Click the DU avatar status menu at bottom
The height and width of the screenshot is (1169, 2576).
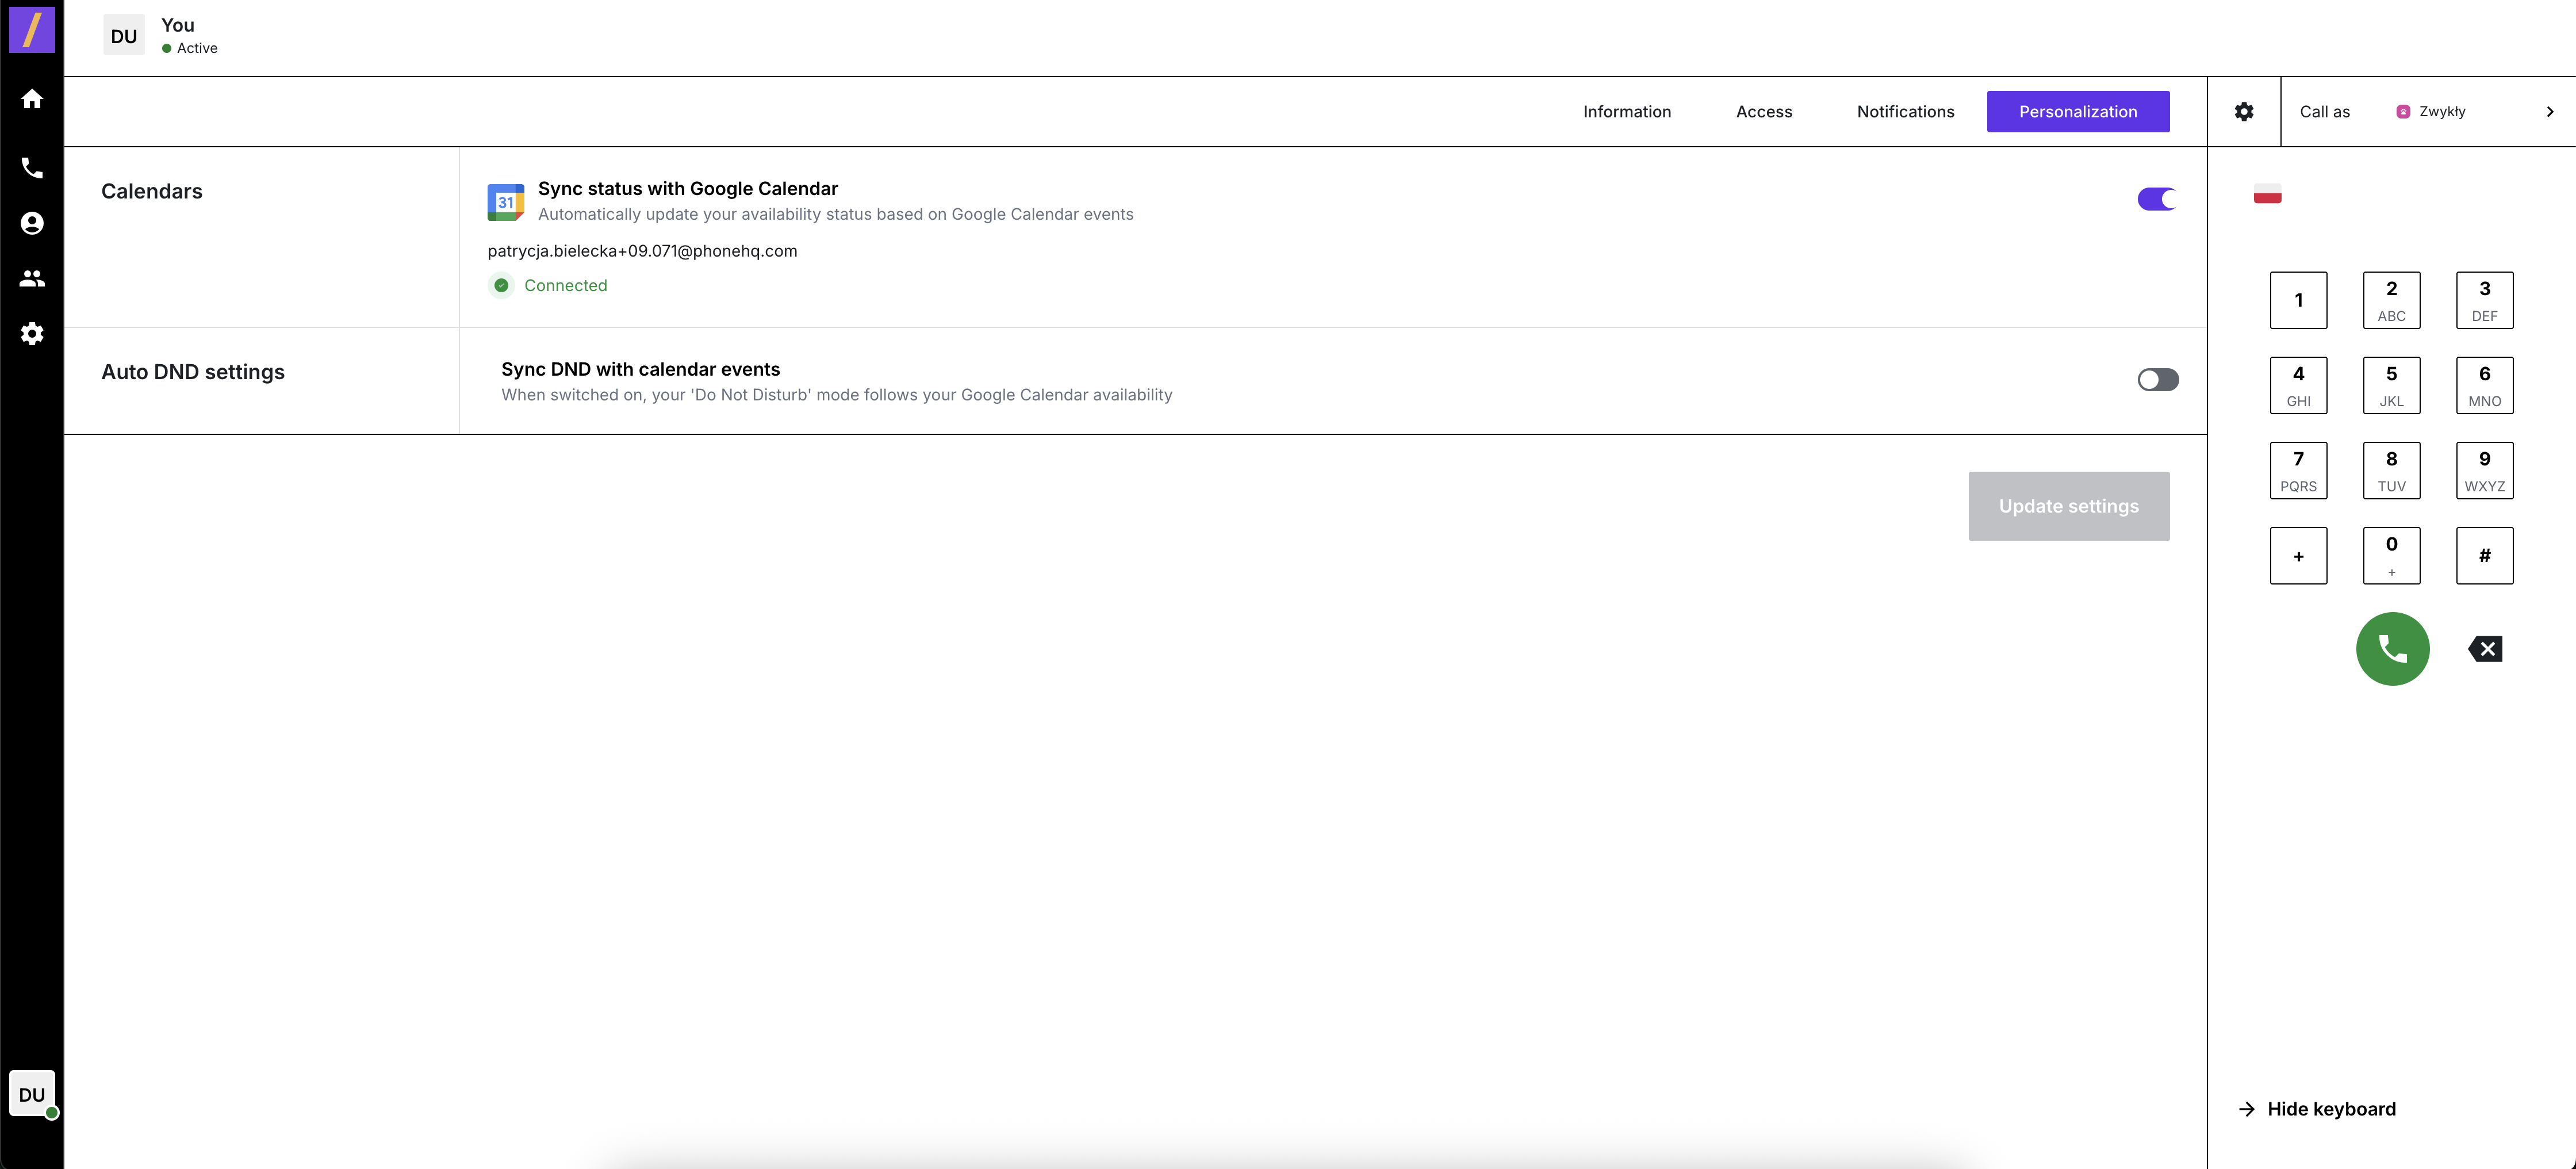click(32, 1094)
